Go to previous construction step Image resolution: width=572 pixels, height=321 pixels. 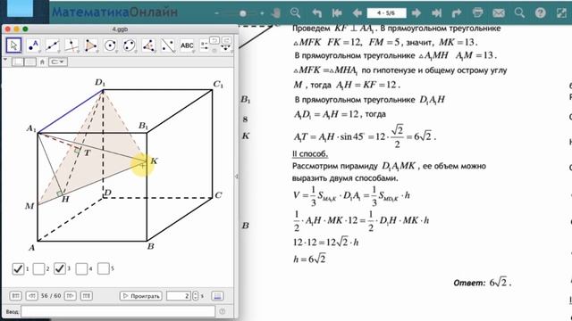tap(32, 295)
